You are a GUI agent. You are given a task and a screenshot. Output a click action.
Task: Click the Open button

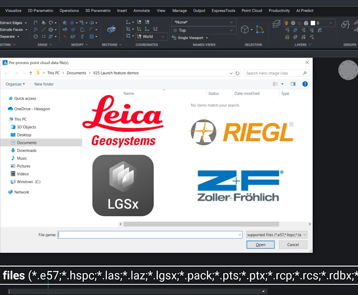(x=260, y=245)
